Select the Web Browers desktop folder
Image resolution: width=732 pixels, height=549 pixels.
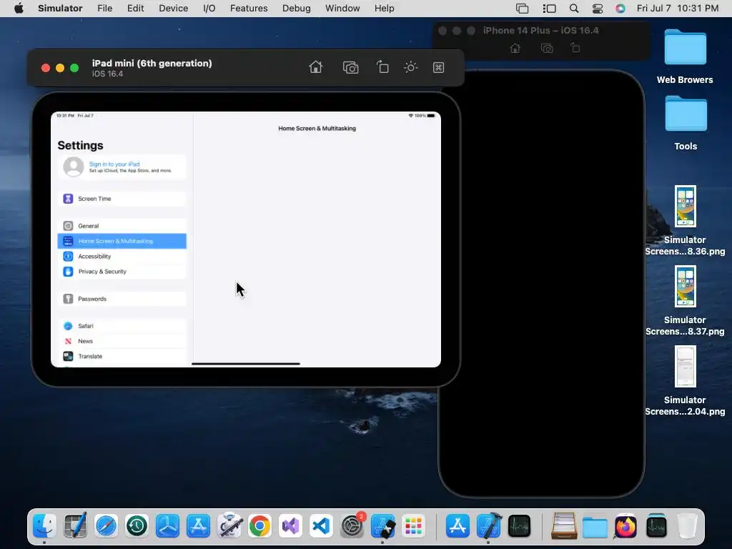[685, 56]
